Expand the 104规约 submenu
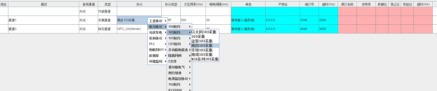Viewport: 437px width, 91px height. point(179,27)
